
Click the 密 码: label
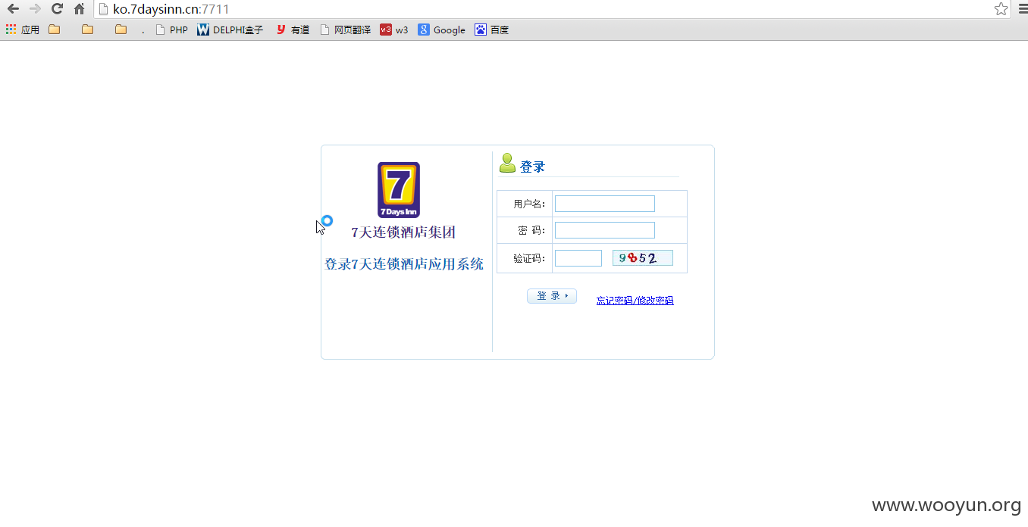click(x=531, y=231)
